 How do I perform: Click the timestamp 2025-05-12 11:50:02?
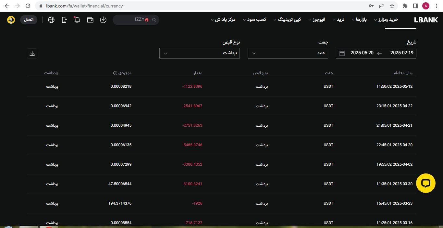pyautogui.click(x=394, y=86)
